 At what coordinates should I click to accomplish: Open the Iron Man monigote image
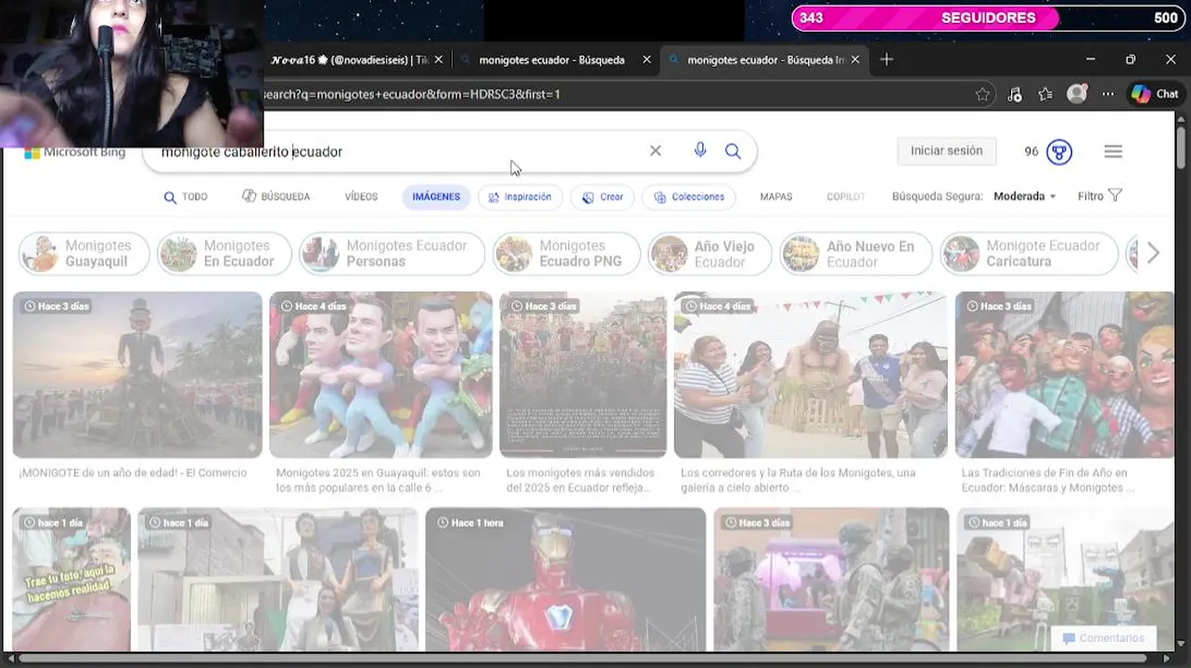pos(565,579)
